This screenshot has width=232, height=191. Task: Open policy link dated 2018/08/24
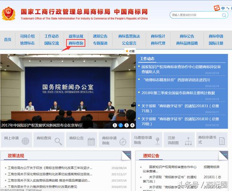pyautogui.click(x=50, y=168)
